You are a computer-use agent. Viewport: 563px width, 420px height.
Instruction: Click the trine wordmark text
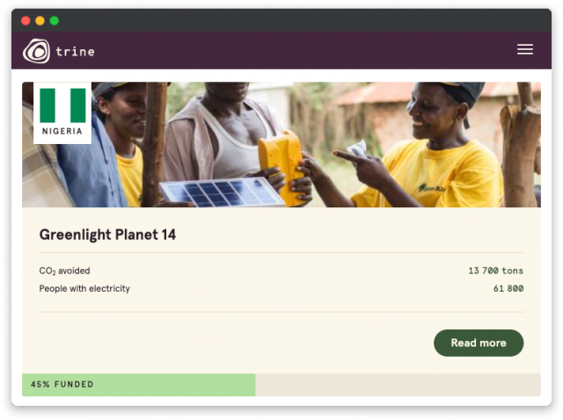coord(76,52)
